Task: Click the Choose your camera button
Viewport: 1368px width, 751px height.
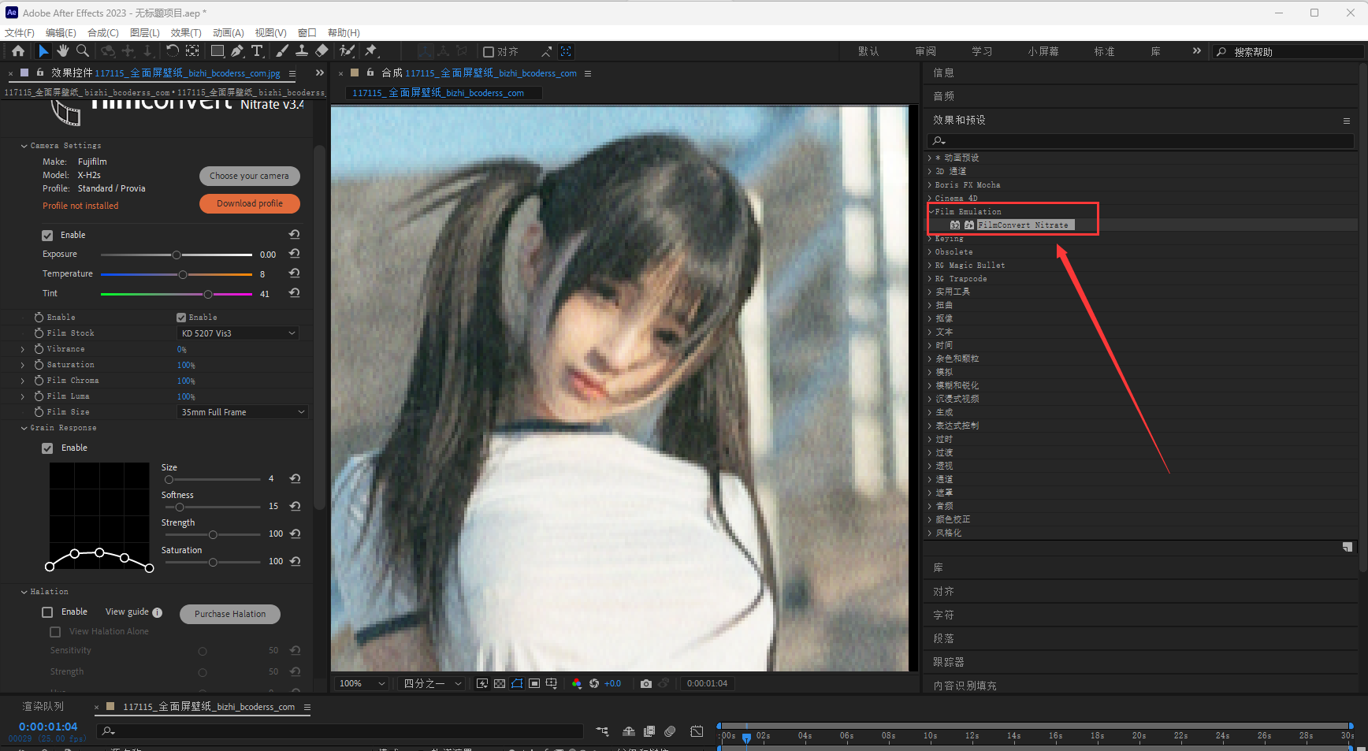Action: click(x=250, y=176)
